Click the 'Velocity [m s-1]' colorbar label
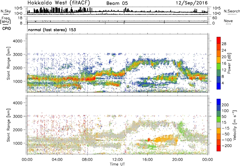Viewport: 240px width, 166px height. (235, 125)
